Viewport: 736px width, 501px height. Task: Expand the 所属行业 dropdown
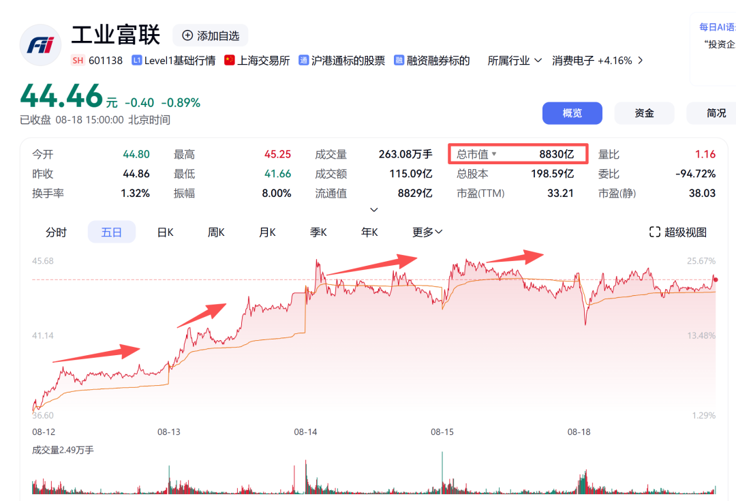point(515,61)
